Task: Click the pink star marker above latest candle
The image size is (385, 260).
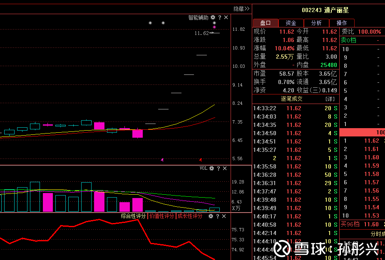Action: [x=214, y=27]
